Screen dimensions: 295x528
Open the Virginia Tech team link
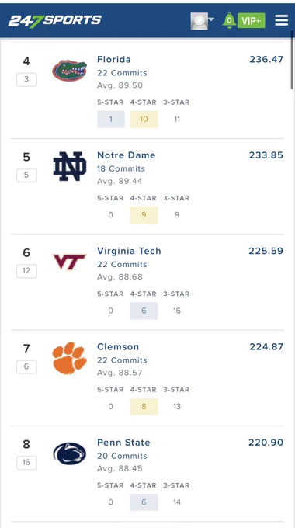(130, 252)
